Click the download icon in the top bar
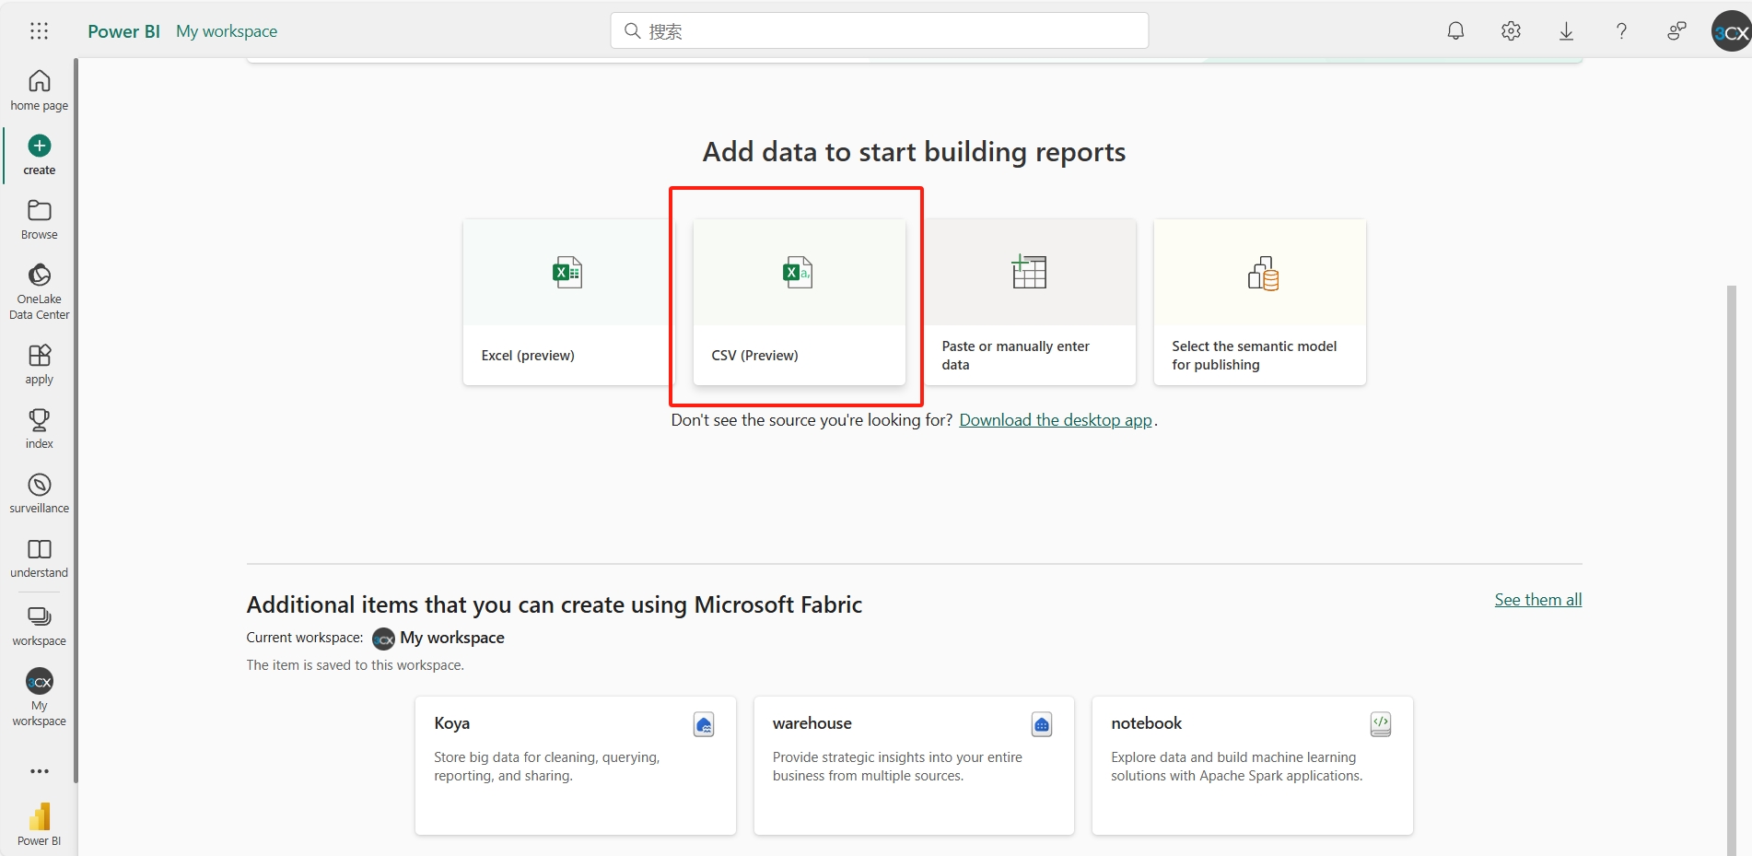 (x=1566, y=30)
